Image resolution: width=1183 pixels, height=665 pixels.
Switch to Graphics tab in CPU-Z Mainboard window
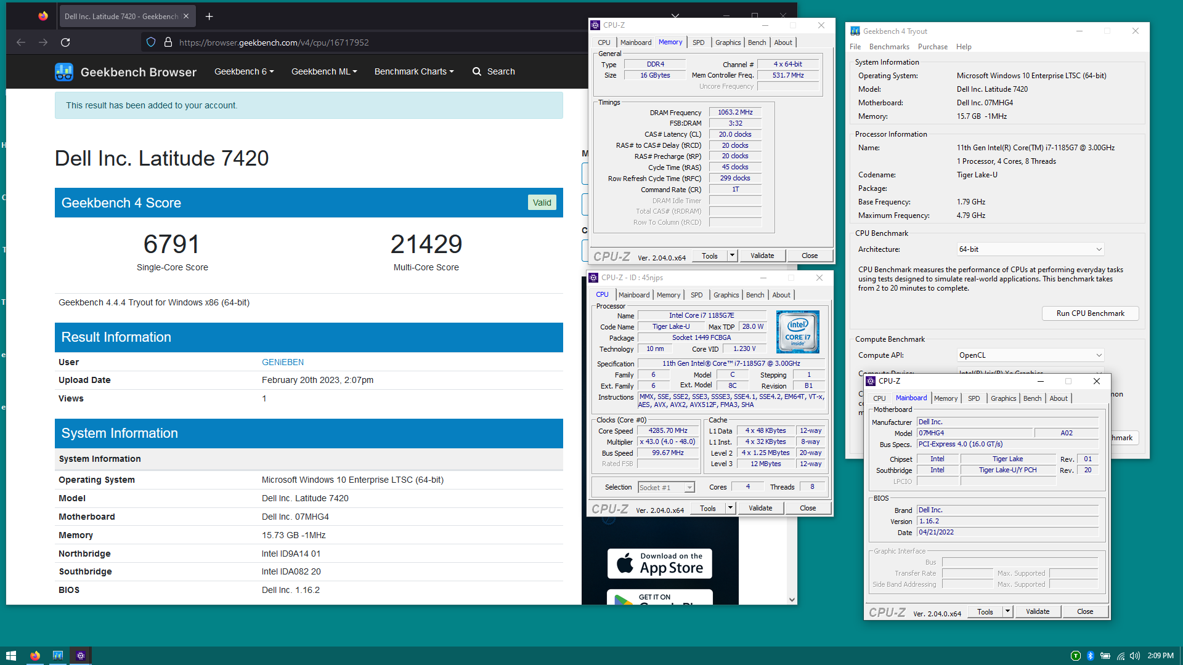click(x=1003, y=398)
